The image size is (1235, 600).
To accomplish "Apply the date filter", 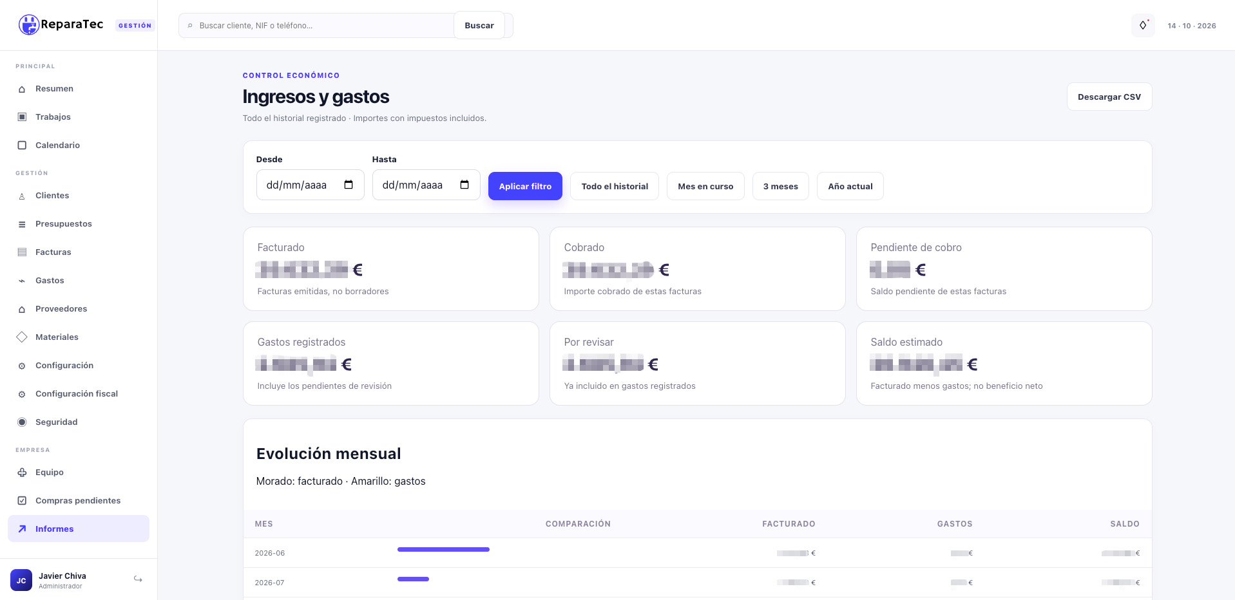I will (x=525, y=186).
